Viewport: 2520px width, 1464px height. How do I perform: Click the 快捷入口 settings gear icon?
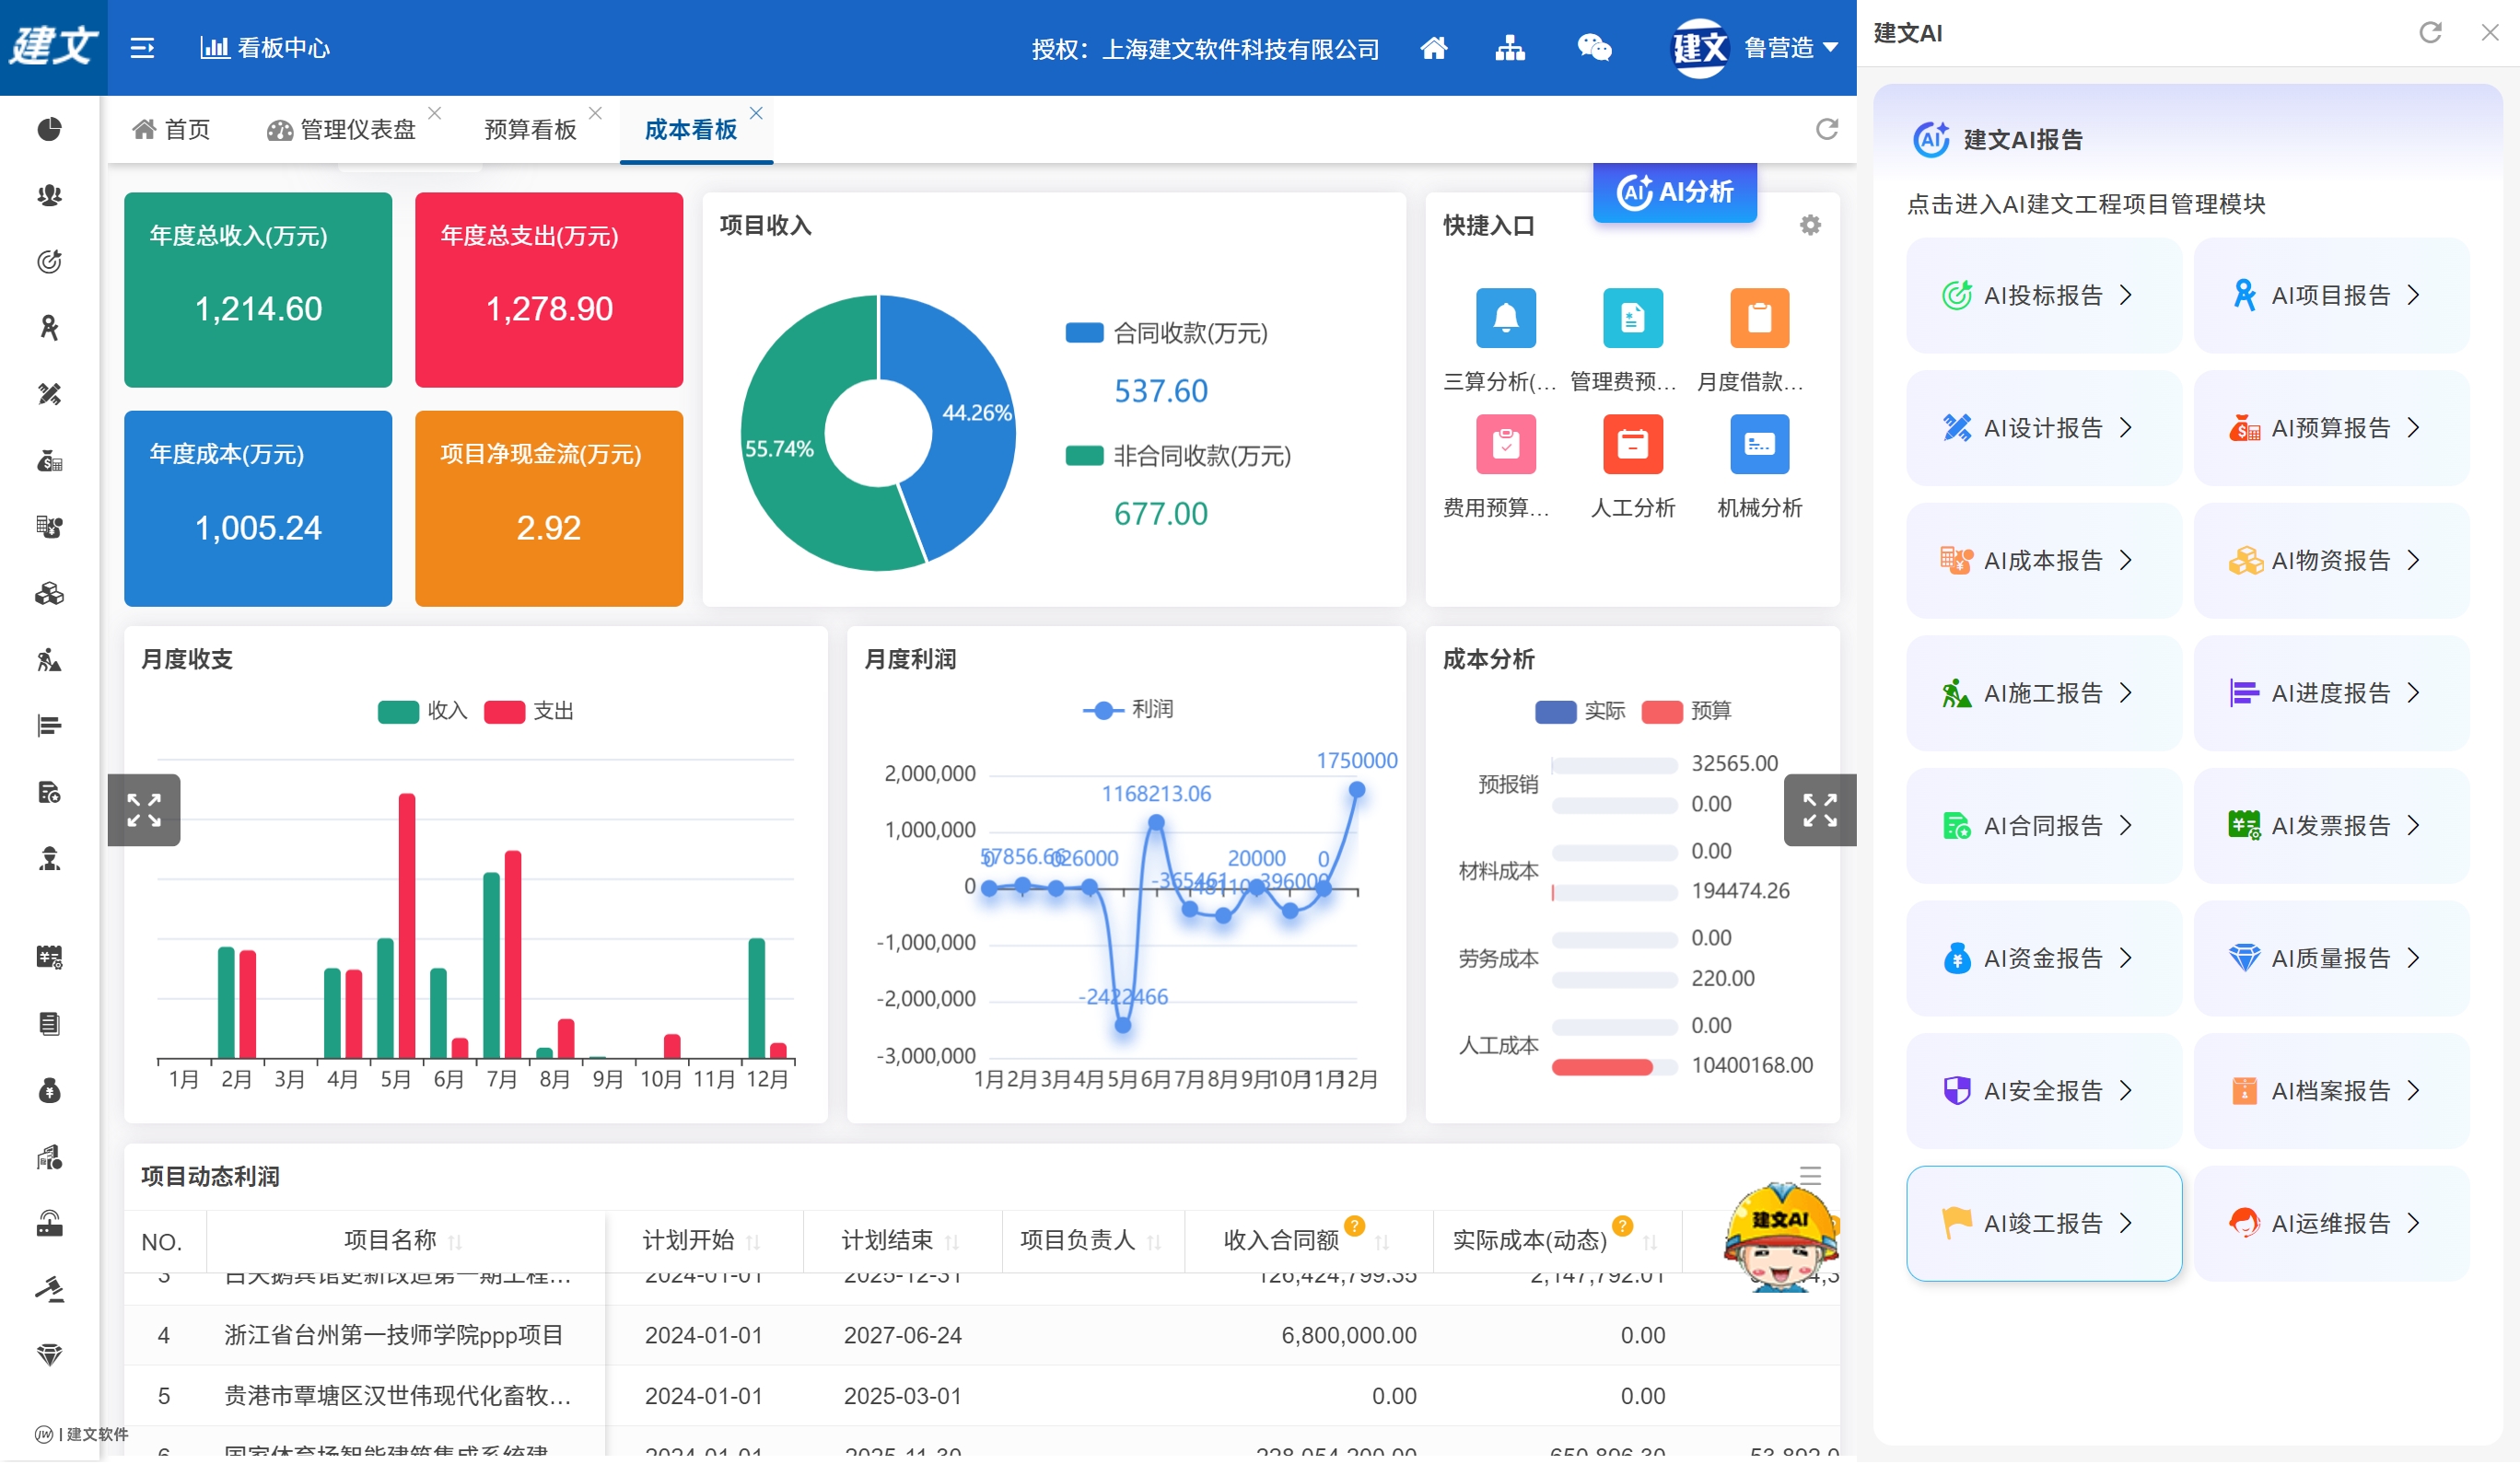point(1810,225)
